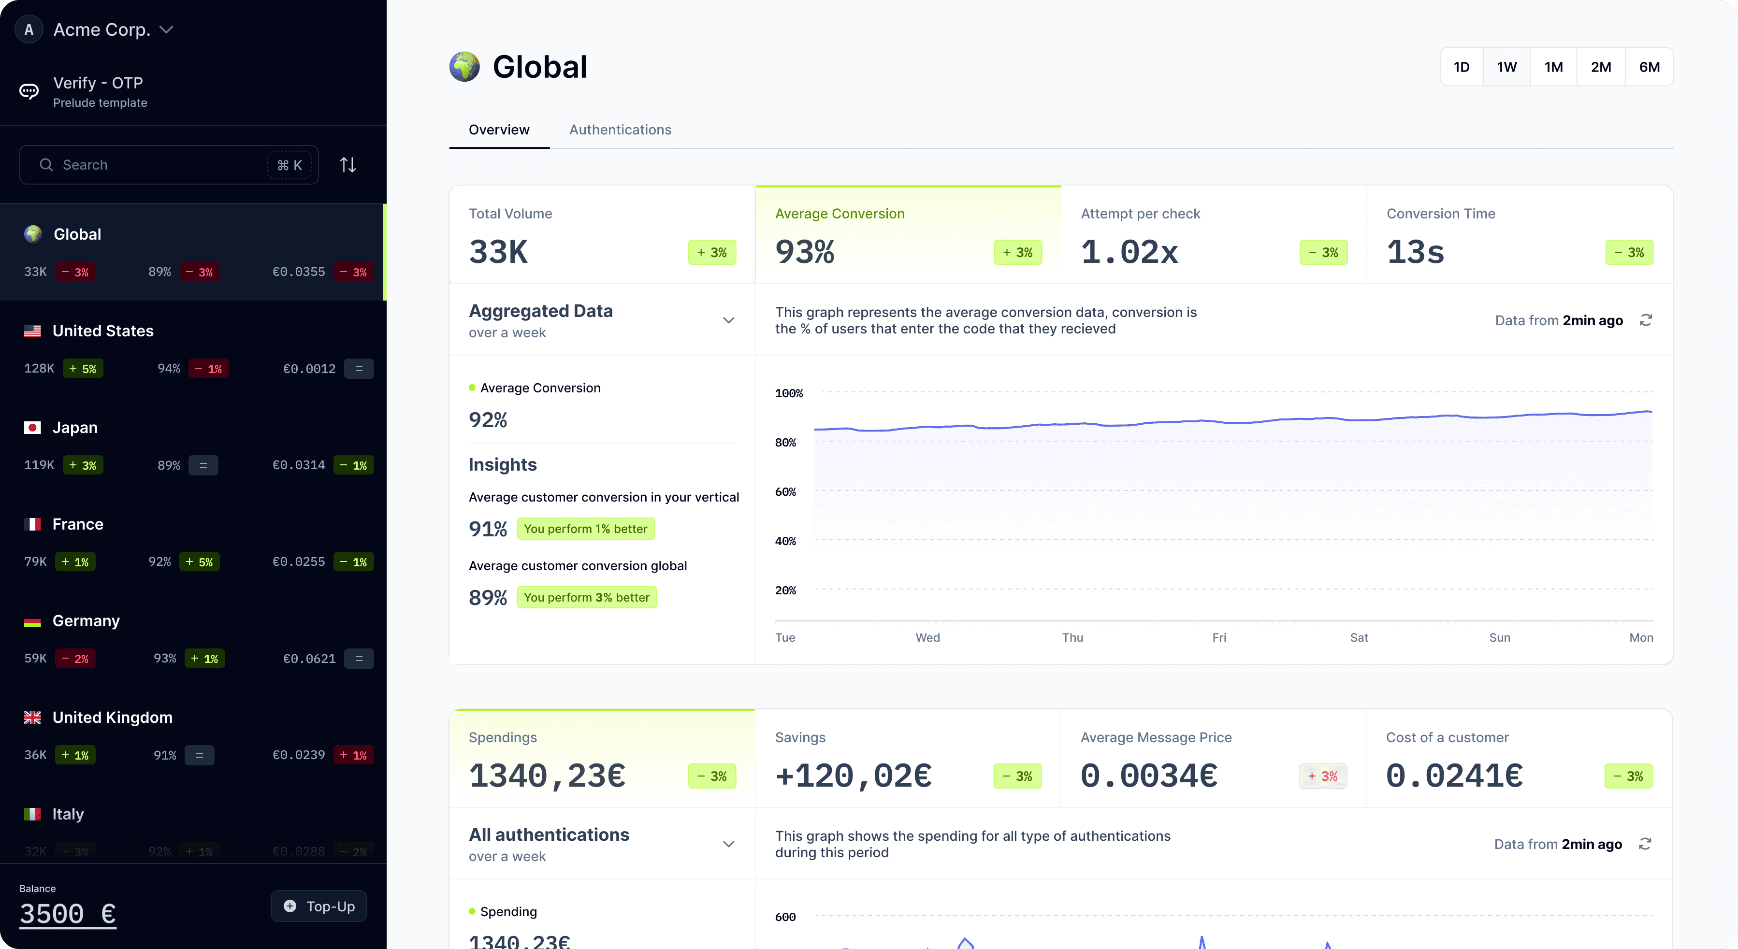Click the conversion line chart area
The width and height of the screenshot is (1738, 949).
pos(1232,506)
